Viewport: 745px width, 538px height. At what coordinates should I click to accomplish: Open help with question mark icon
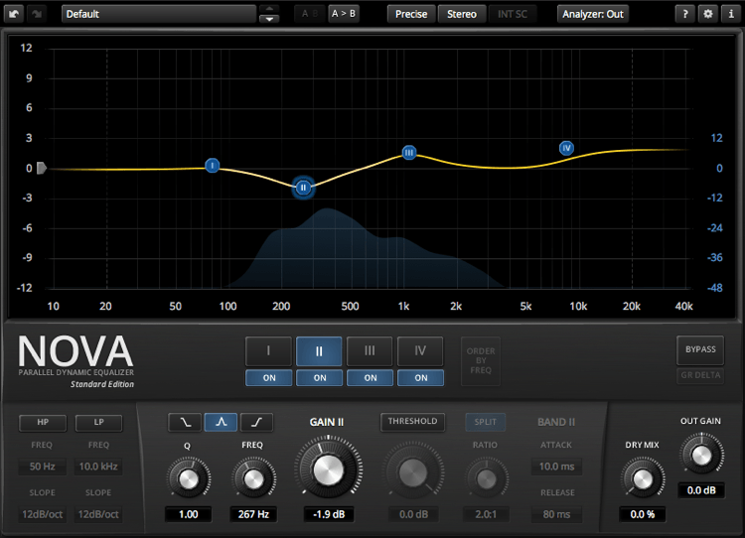click(x=684, y=14)
